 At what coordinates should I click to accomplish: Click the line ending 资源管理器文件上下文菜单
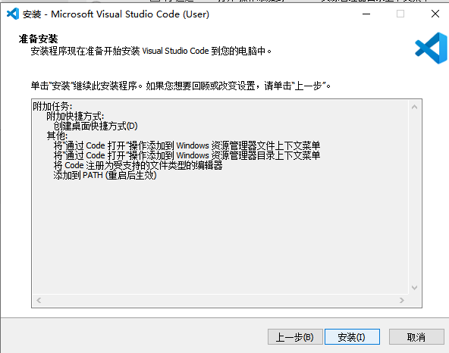[x=187, y=145]
